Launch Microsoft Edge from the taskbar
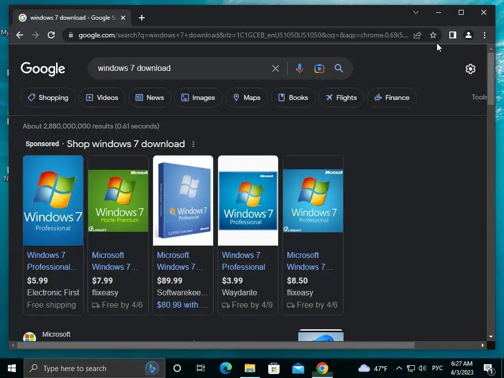504x378 pixels. (x=225, y=368)
